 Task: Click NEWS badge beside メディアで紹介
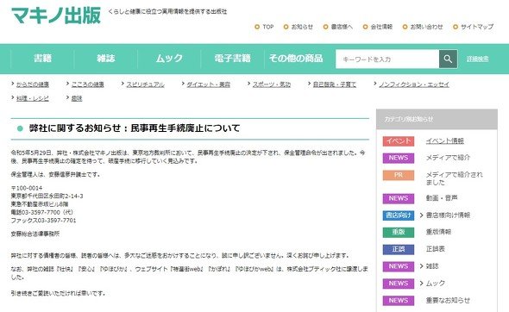pos(399,158)
